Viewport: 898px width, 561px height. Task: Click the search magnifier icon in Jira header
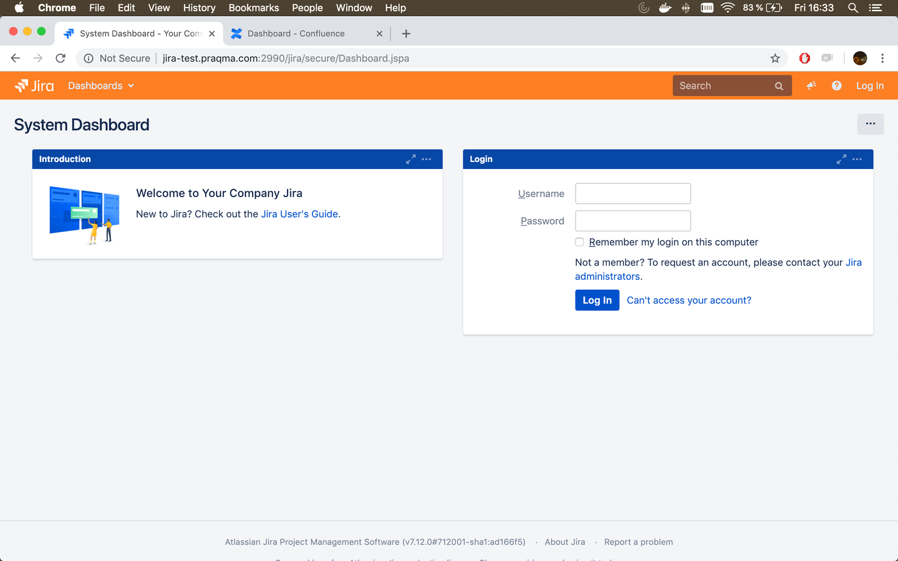point(779,86)
